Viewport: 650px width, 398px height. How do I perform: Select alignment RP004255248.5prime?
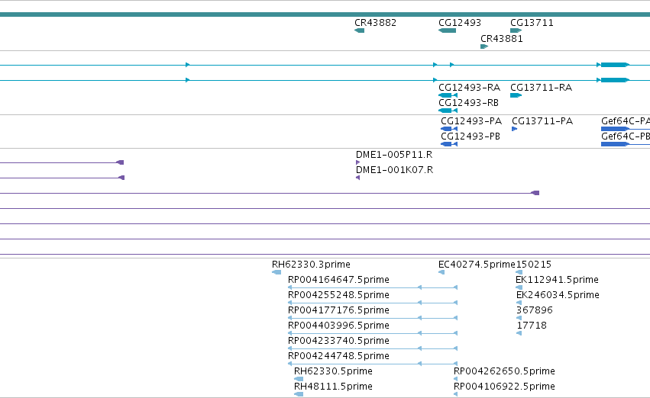pos(373,303)
